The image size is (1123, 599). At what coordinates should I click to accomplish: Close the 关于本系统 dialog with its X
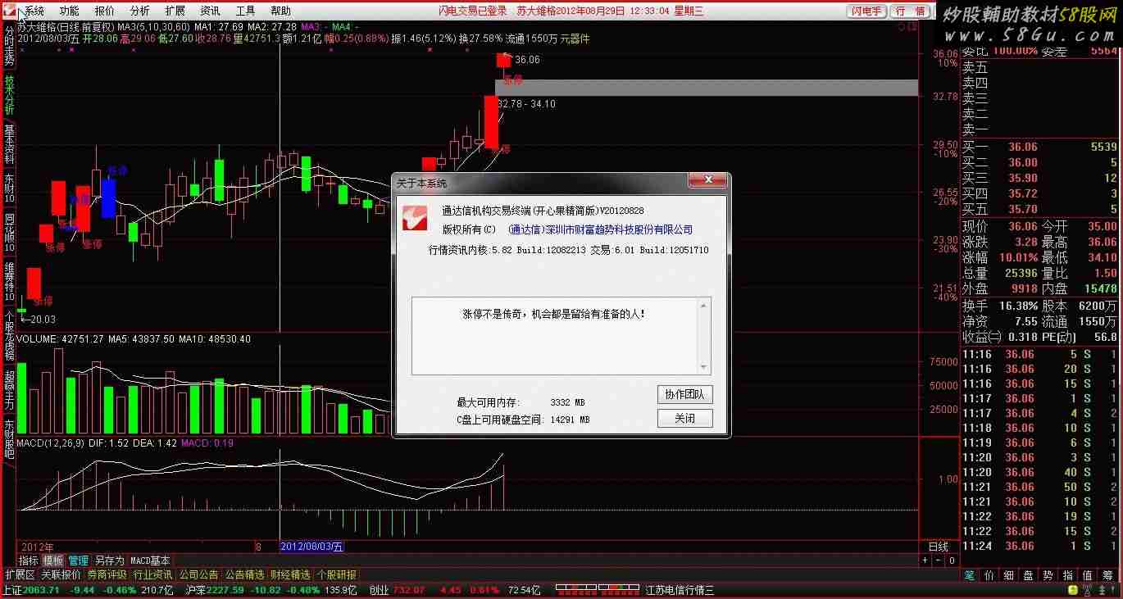coord(708,180)
